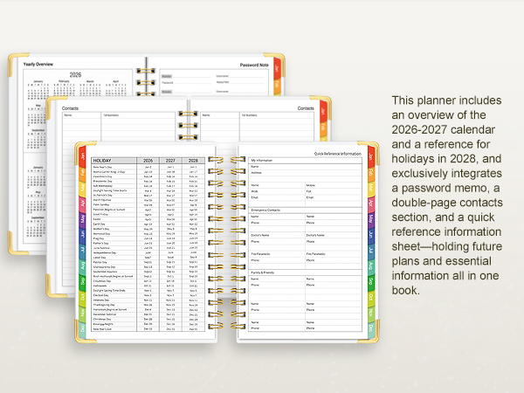Screen dimensions: 524x393
Task: Click the Quick Reference Information heading
Action: tap(337, 154)
